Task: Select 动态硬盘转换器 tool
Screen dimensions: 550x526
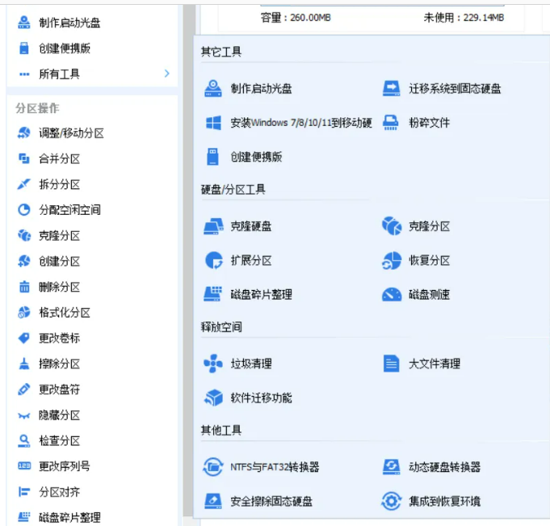Action: (x=444, y=467)
